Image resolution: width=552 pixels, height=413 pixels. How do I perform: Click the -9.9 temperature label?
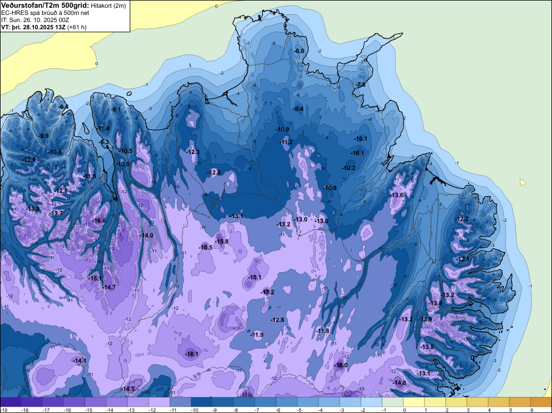pos(44,136)
